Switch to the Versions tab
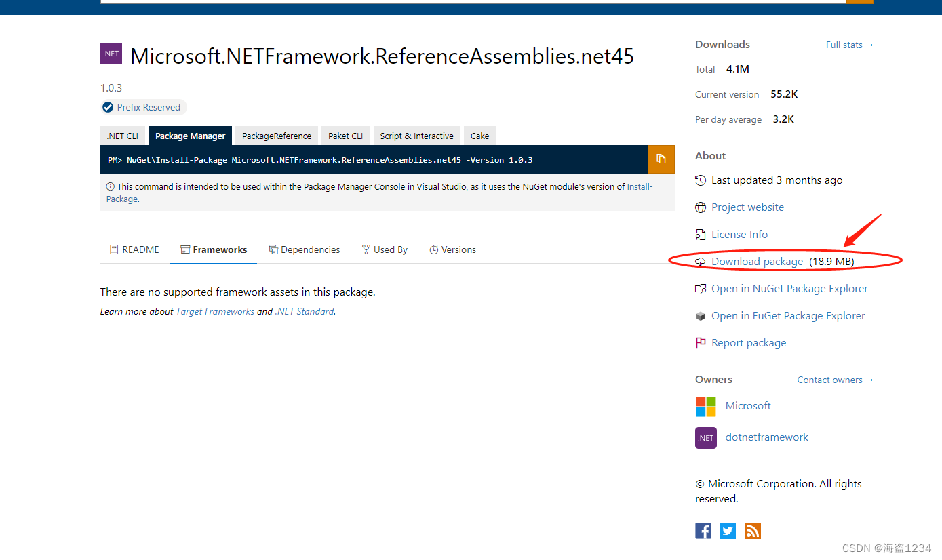This screenshot has width=942, height=560. click(x=452, y=249)
